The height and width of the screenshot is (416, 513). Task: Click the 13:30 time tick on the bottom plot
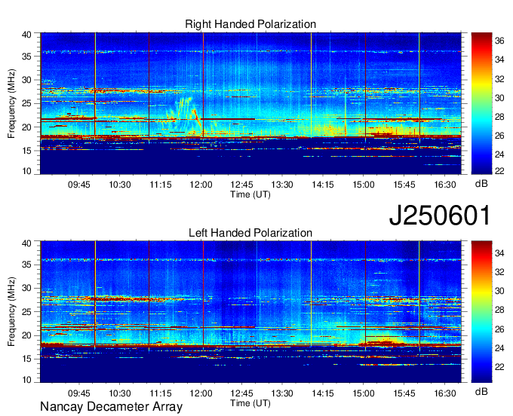tap(282, 393)
